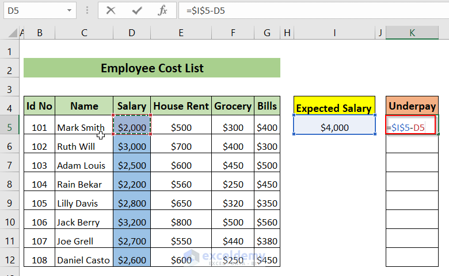Click the orange Underpay header cell

coord(412,106)
